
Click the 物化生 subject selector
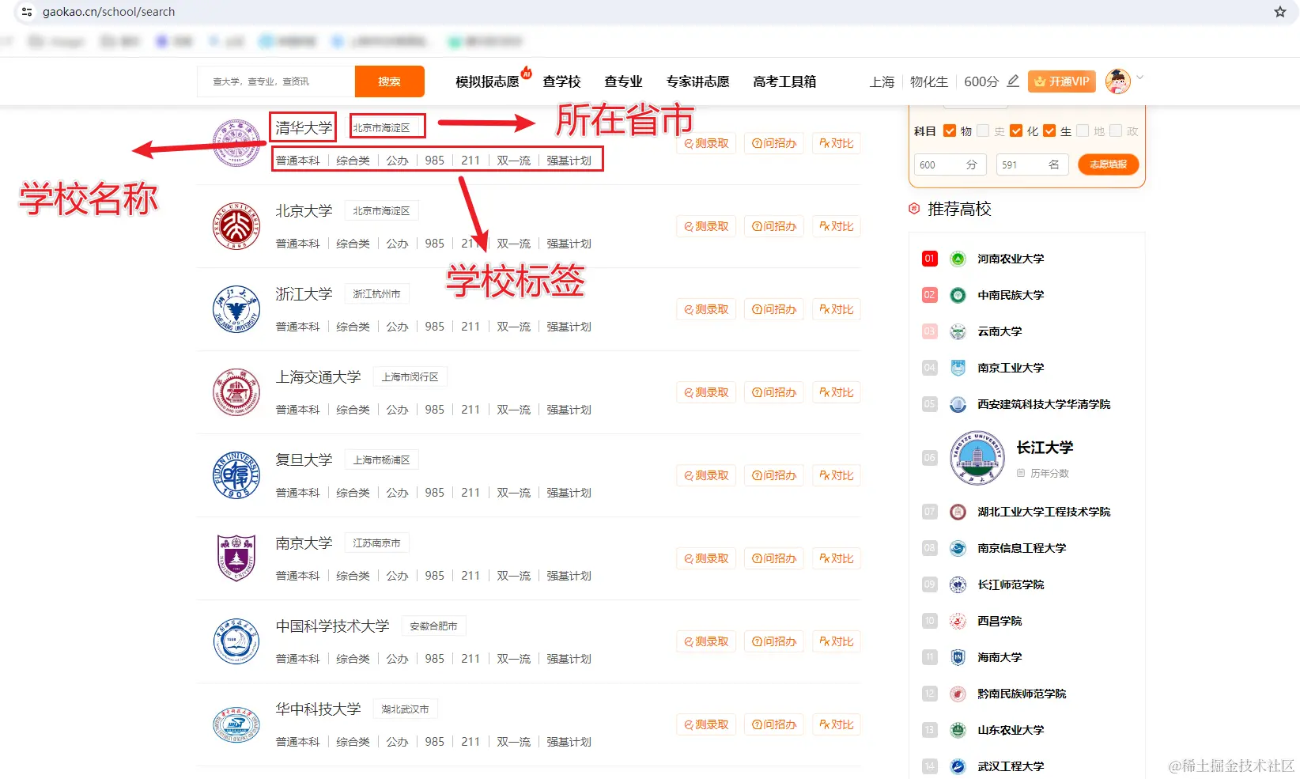pyautogui.click(x=929, y=81)
